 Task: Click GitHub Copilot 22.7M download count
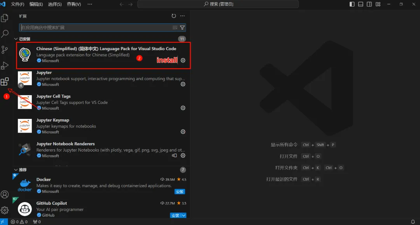167,203
